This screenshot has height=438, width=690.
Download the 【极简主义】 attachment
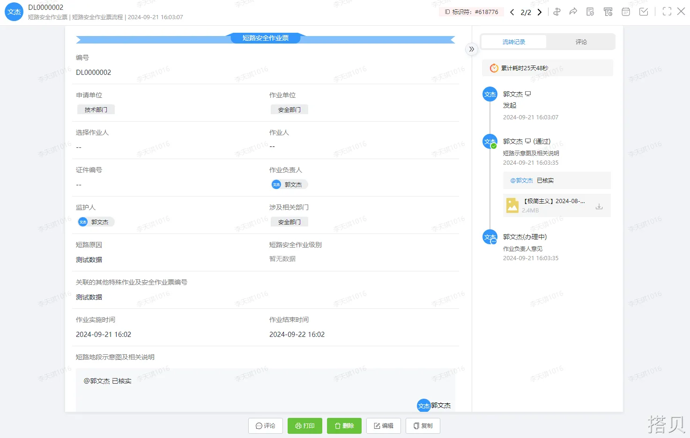599,206
